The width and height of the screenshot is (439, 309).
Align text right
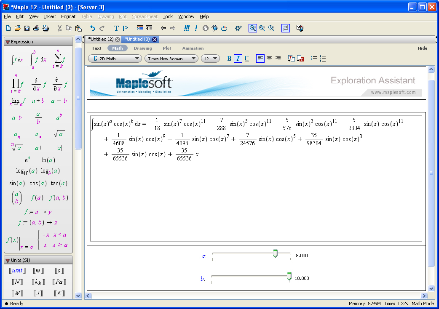[278, 59]
